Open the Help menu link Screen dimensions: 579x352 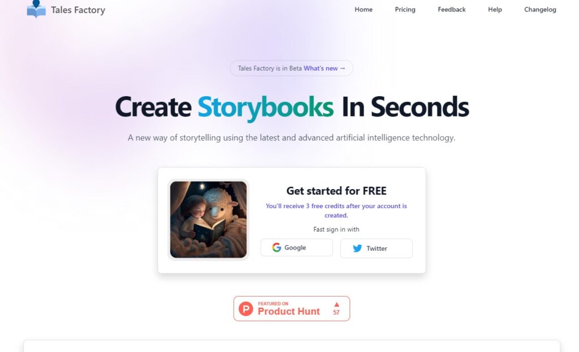point(495,10)
